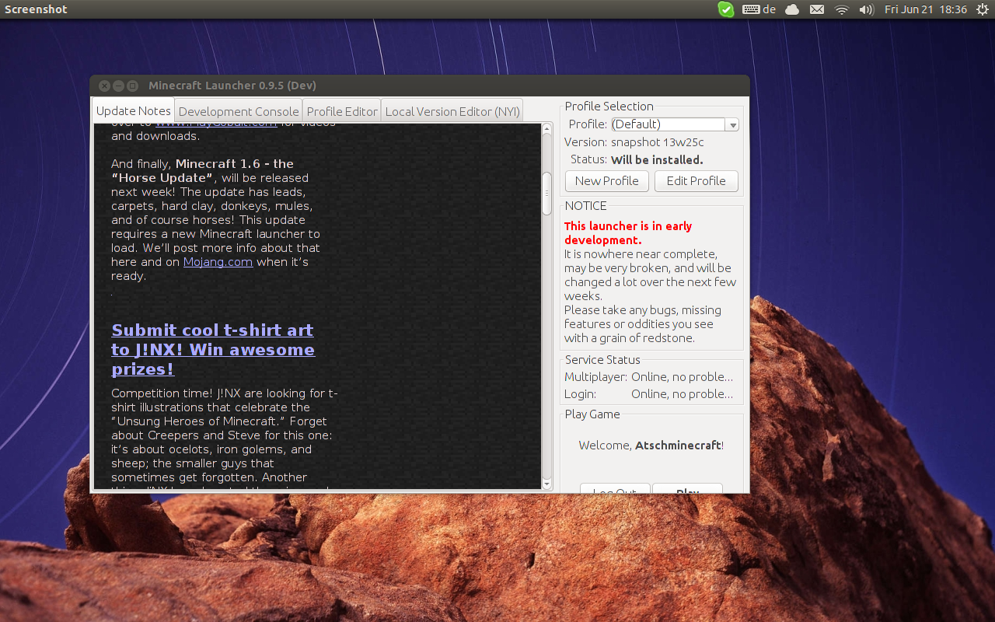Click the cloud icon in top panel
Screen dimensions: 995x622
pos(792,9)
